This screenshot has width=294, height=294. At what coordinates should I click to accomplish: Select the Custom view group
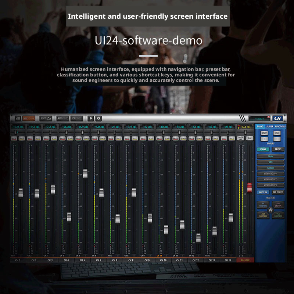tap(270, 168)
